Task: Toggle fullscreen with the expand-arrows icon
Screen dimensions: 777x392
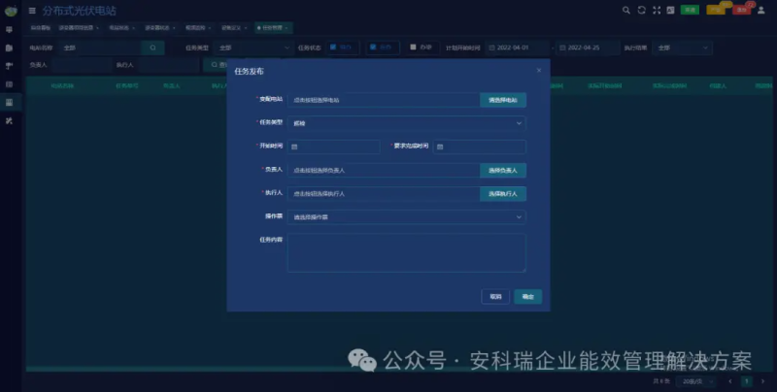Action: [x=657, y=10]
